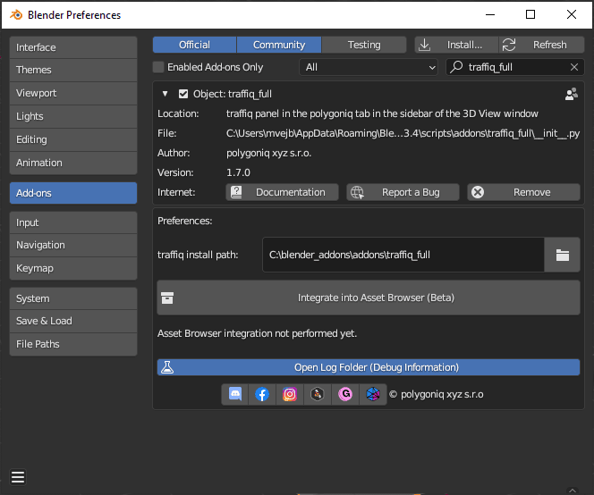The image size is (594, 495).
Task: Open the Instagram social icon
Action: point(290,394)
